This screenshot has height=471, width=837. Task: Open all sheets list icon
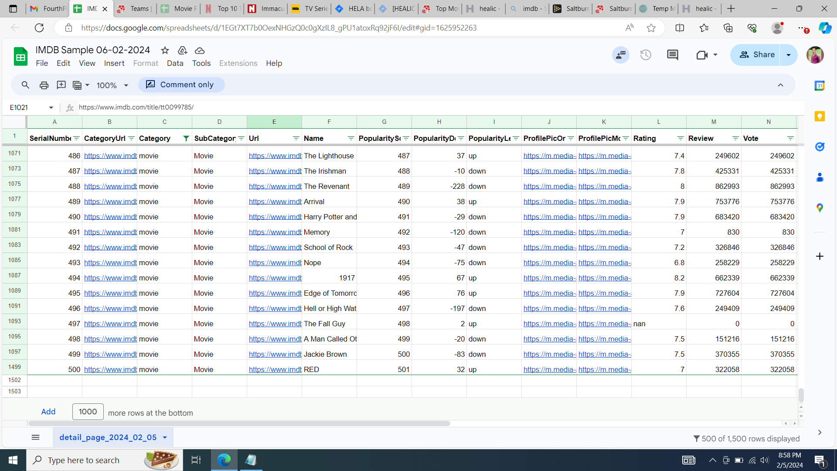pyautogui.click(x=36, y=437)
